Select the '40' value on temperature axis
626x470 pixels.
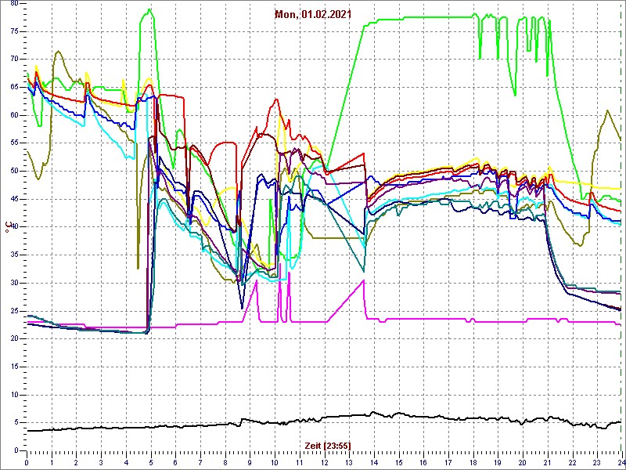pyautogui.click(x=14, y=227)
